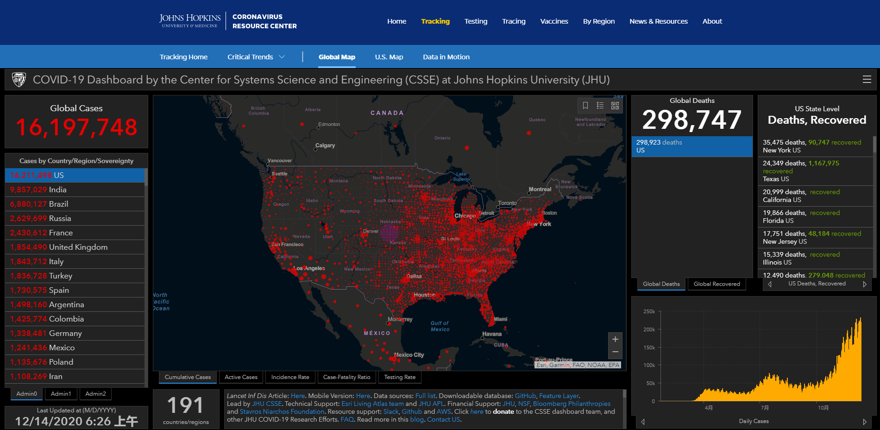This screenshot has height=430, width=880.
Task: Click the map bookmarks icon
Action: (585, 106)
